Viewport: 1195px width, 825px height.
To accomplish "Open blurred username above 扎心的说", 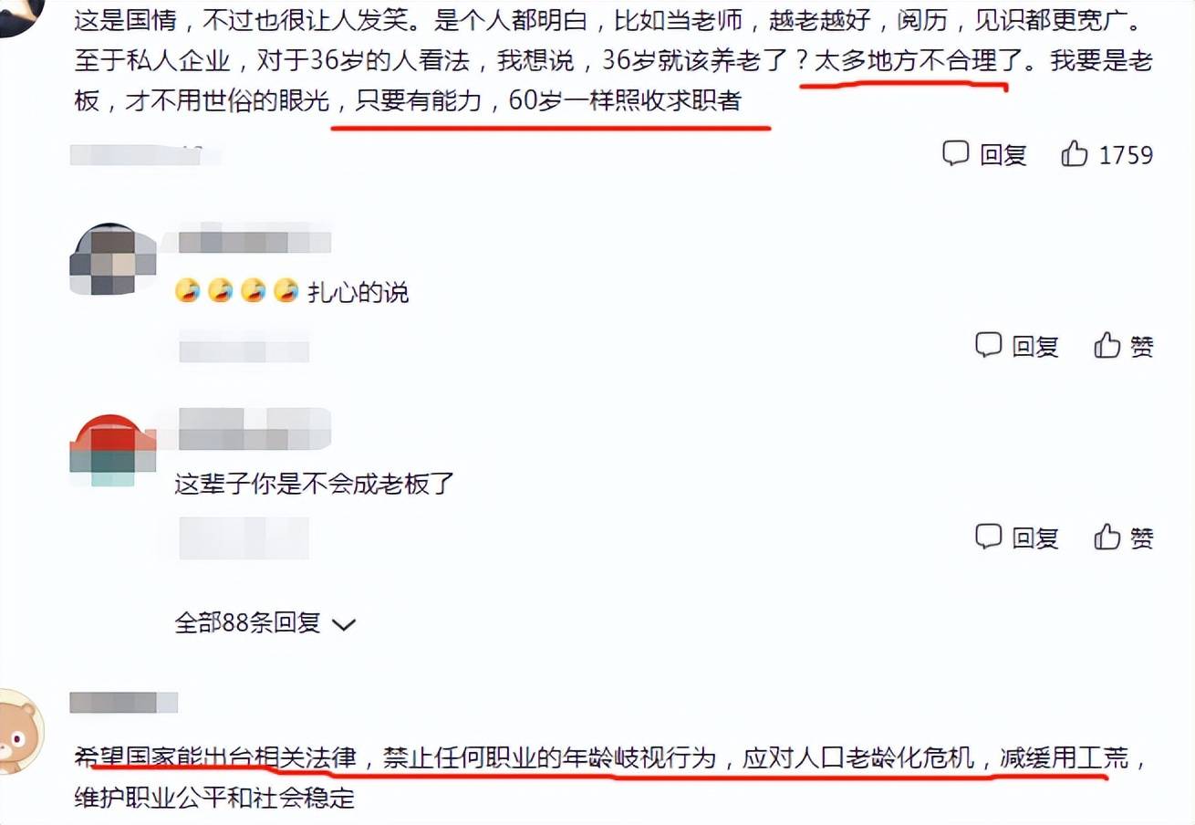I will [255, 242].
